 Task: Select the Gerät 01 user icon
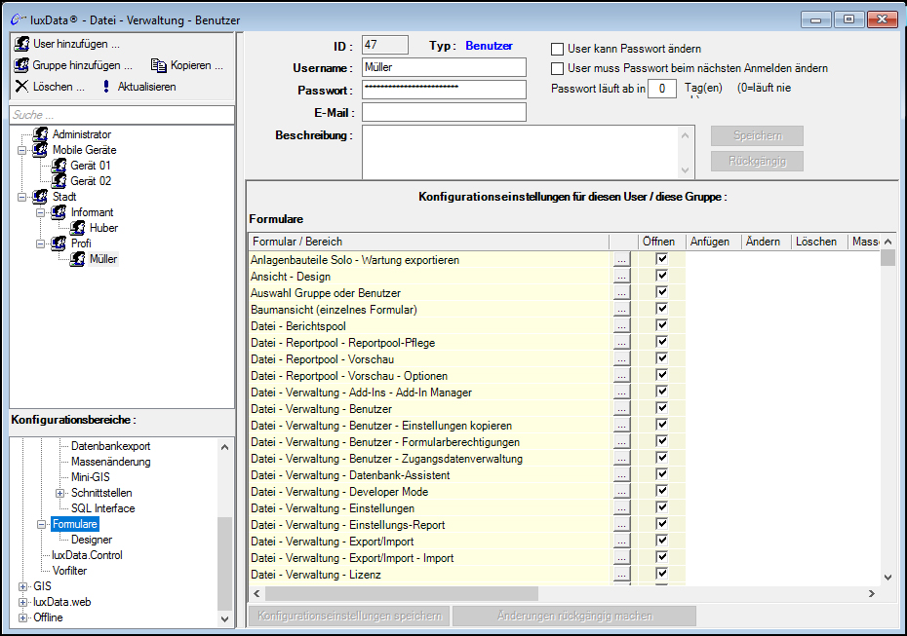59,166
